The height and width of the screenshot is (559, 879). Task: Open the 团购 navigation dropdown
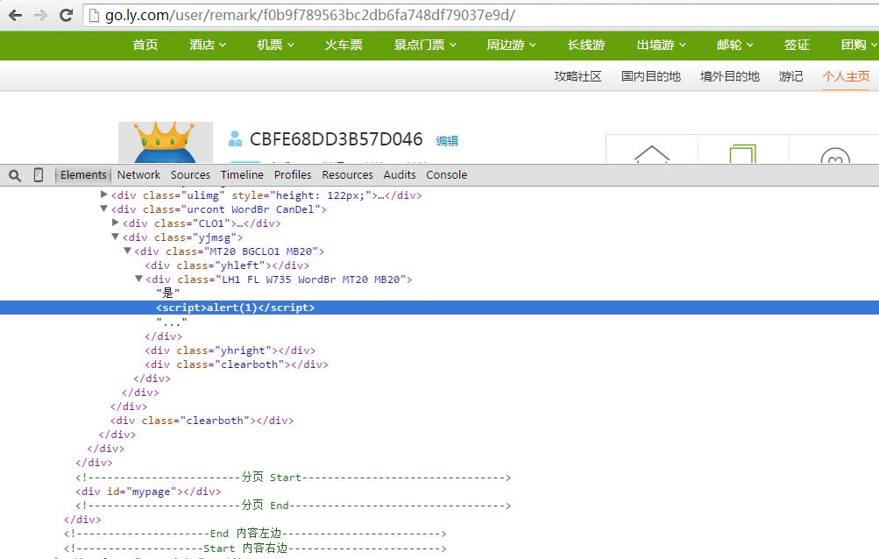[x=859, y=45]
